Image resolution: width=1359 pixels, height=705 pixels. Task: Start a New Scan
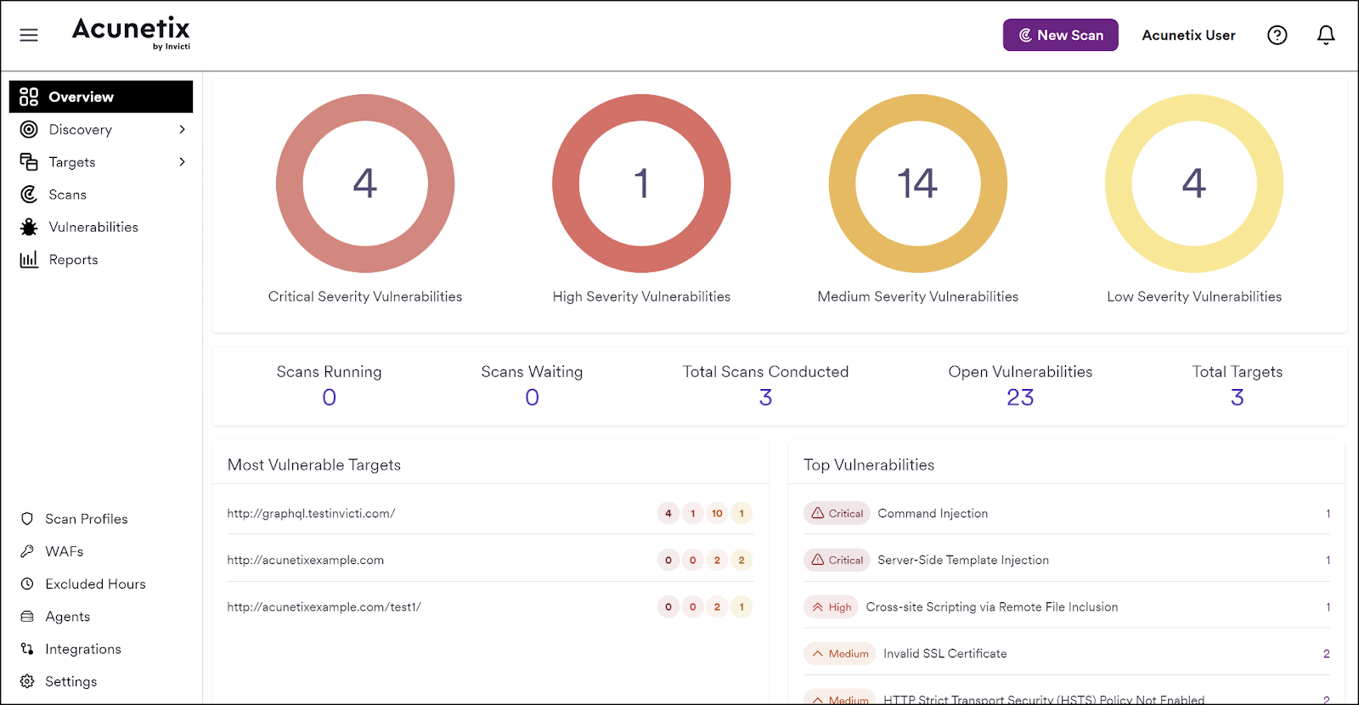tap(1060, 35)
